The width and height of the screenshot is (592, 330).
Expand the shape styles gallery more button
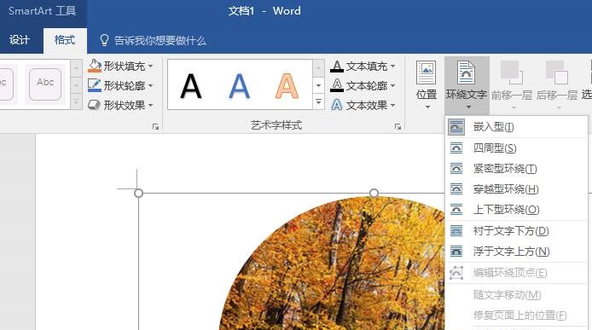[76, 102]
